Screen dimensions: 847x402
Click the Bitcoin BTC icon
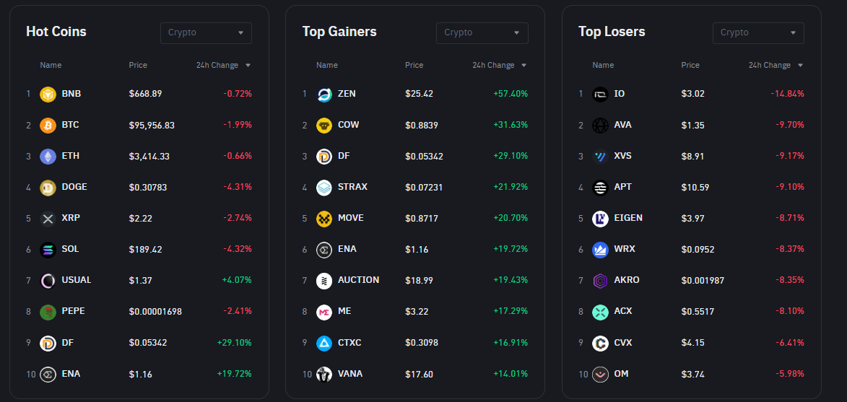coord(48,125)
